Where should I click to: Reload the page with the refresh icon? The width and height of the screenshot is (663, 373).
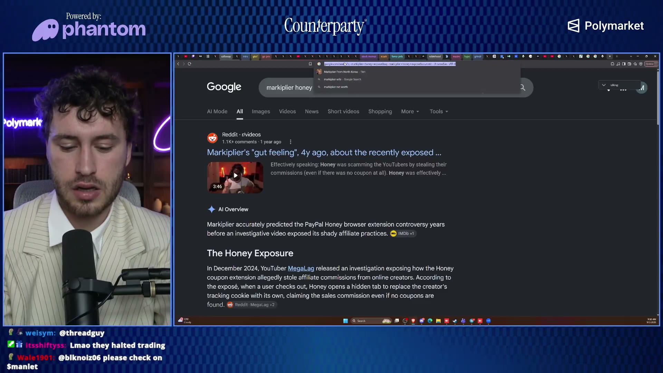click(190, 64)
